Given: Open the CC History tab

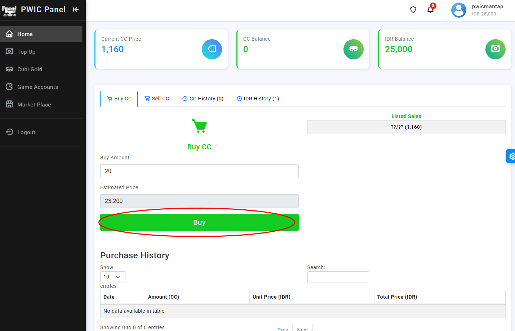Looking at the screenshot, I should pos(203,99).
